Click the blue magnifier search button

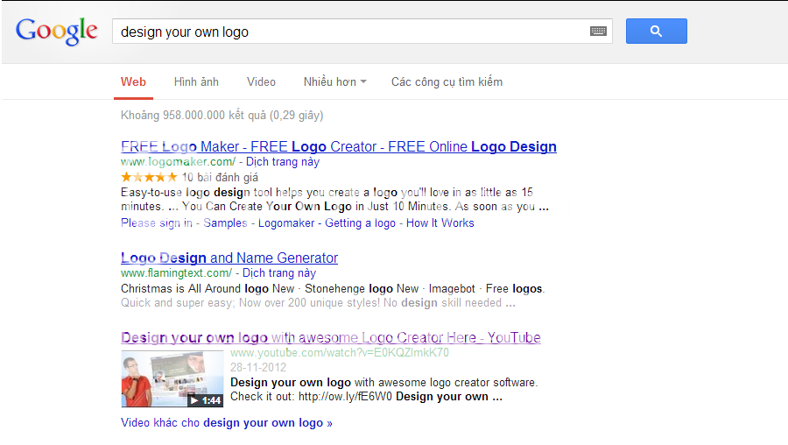coord(657,32)
